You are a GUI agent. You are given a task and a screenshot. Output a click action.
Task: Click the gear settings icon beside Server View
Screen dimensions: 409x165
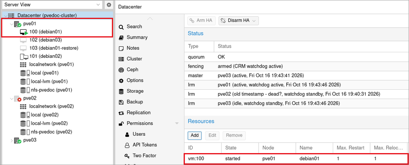point(109,5)
